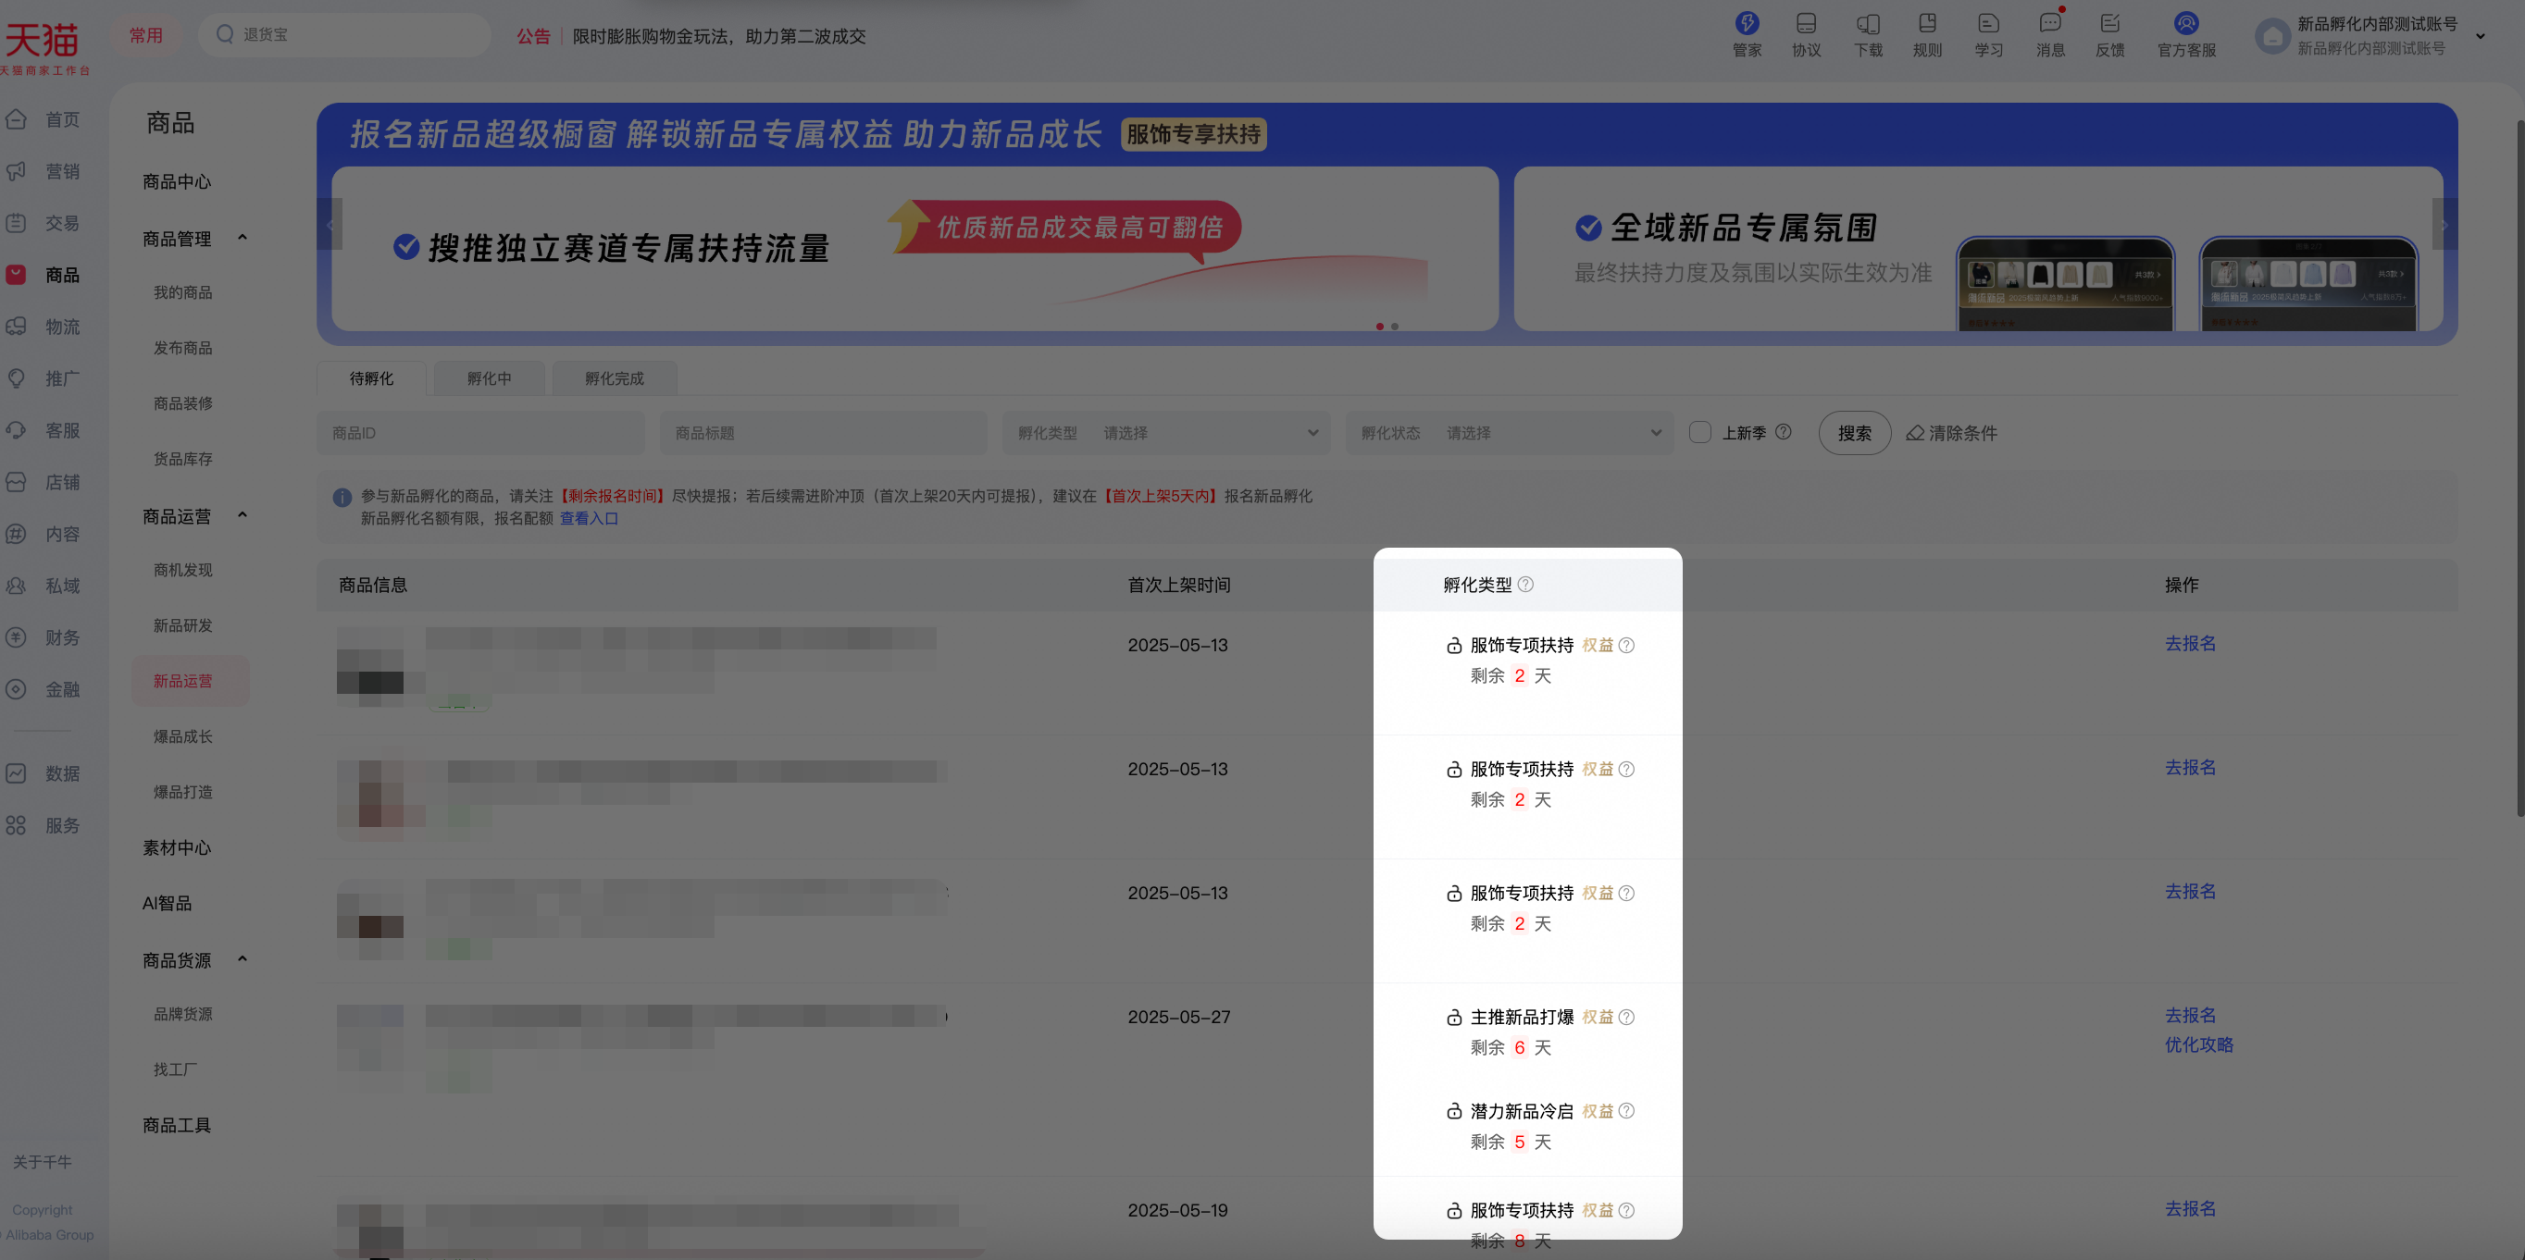Open 客服 in left sidebar
The width and height of the screenshot is (2525, 1260).
tap(44, 431)
